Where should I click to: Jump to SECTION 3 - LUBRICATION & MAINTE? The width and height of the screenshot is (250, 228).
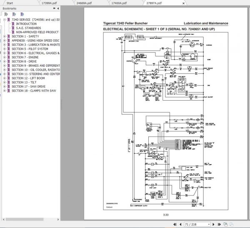[x=36, y=45]
